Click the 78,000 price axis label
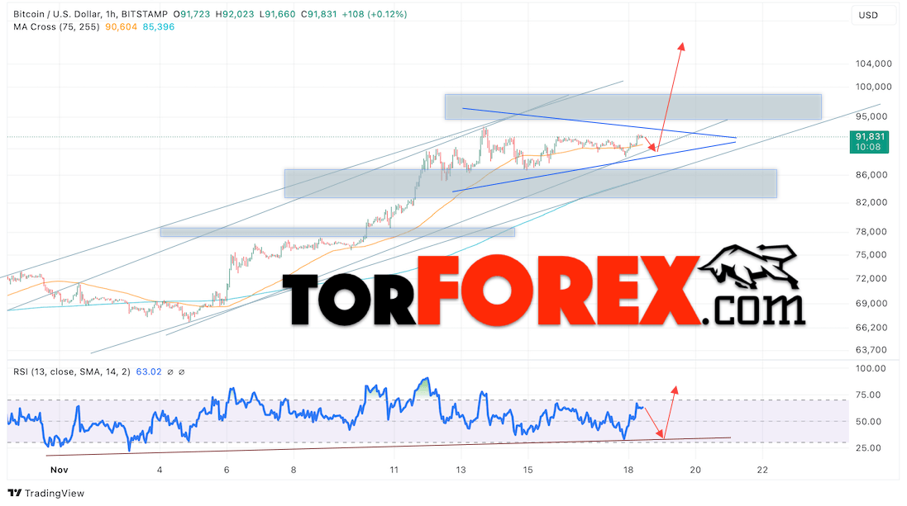The image size is (907, 506). (871, 232)
